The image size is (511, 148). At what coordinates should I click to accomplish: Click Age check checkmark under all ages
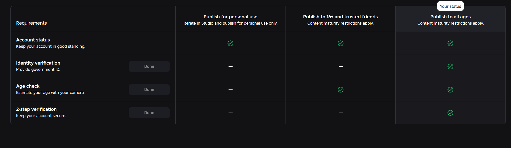(x=450, y=90)
